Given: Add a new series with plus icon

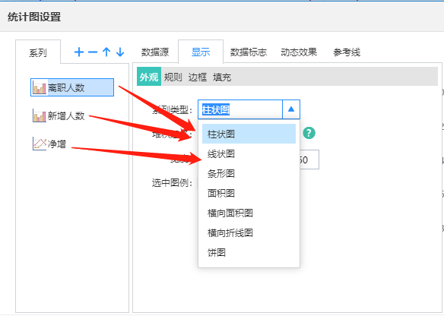Looking at the screenshot, I should click(79, 52).
